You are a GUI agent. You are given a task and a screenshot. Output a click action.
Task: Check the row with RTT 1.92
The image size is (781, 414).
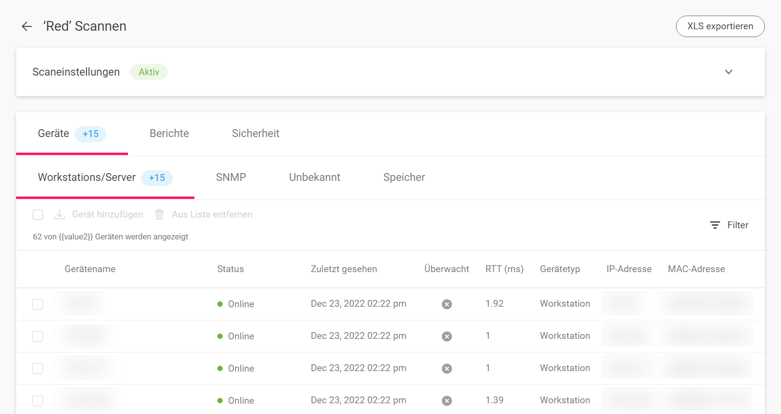coord(38,304)
